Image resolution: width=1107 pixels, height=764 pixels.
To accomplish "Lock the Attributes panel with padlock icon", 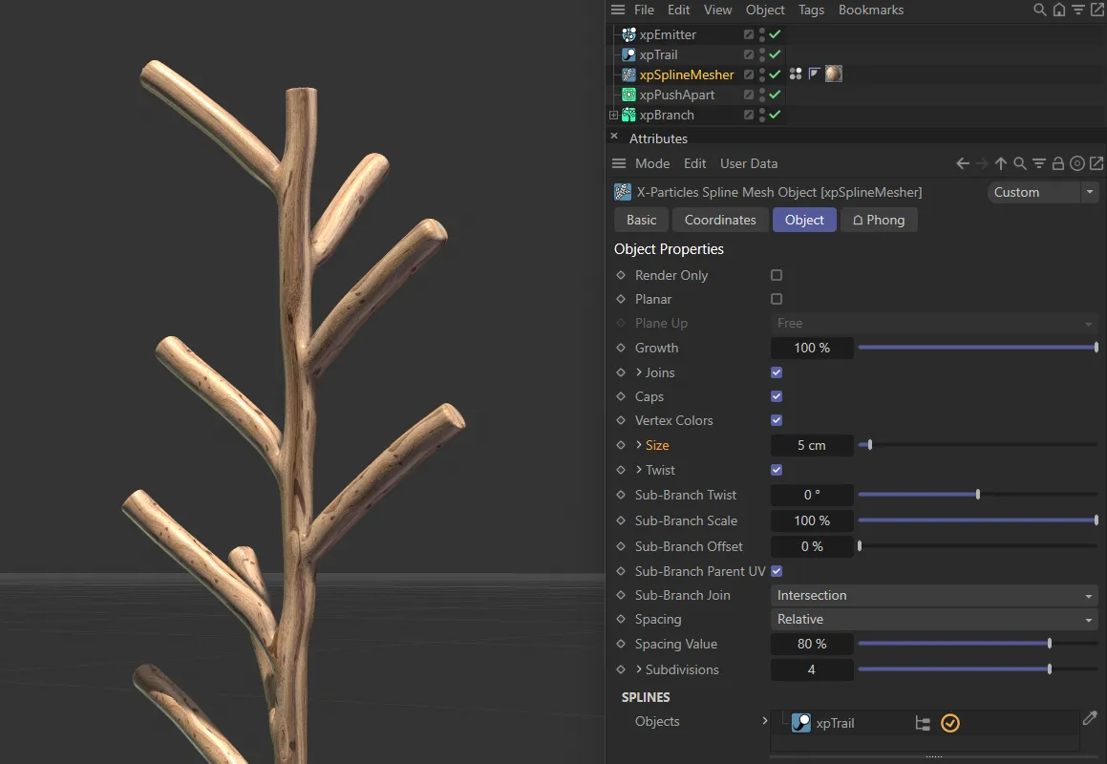I will coord(1058,163).
